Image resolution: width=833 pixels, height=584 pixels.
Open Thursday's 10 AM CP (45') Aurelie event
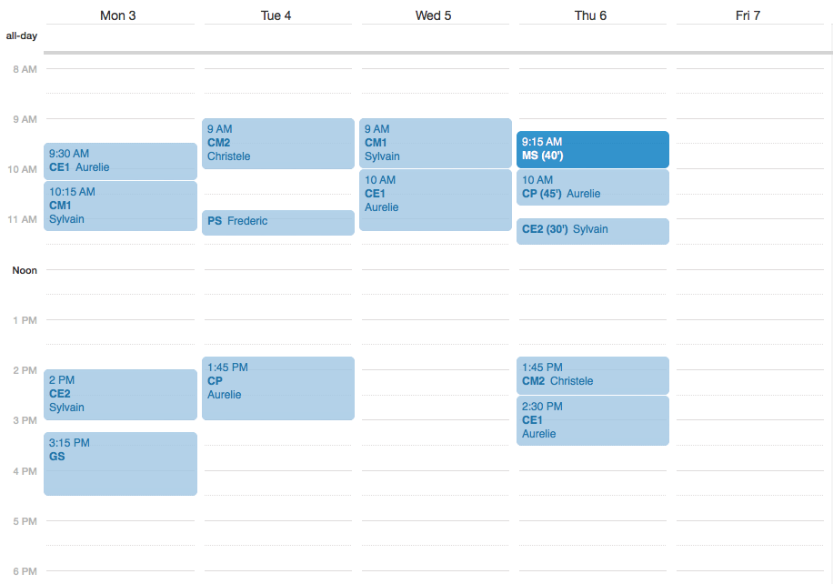(x=592, y=187)
